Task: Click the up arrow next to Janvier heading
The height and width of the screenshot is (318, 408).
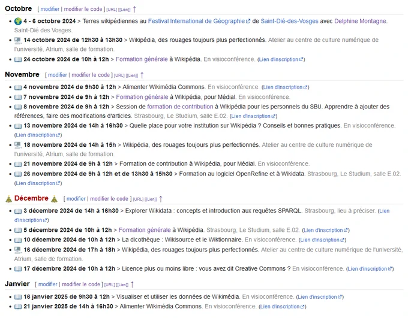Action: (x=132, y=284)
